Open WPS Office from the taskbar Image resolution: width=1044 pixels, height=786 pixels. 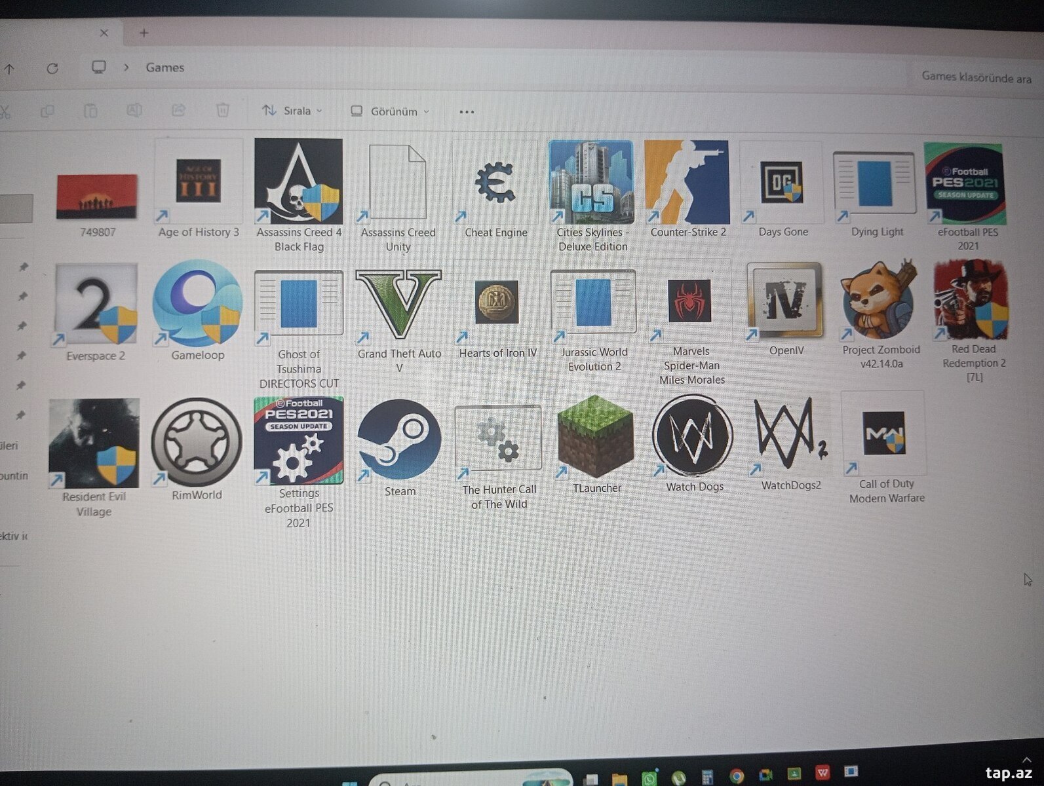click(x=822, y=773)
